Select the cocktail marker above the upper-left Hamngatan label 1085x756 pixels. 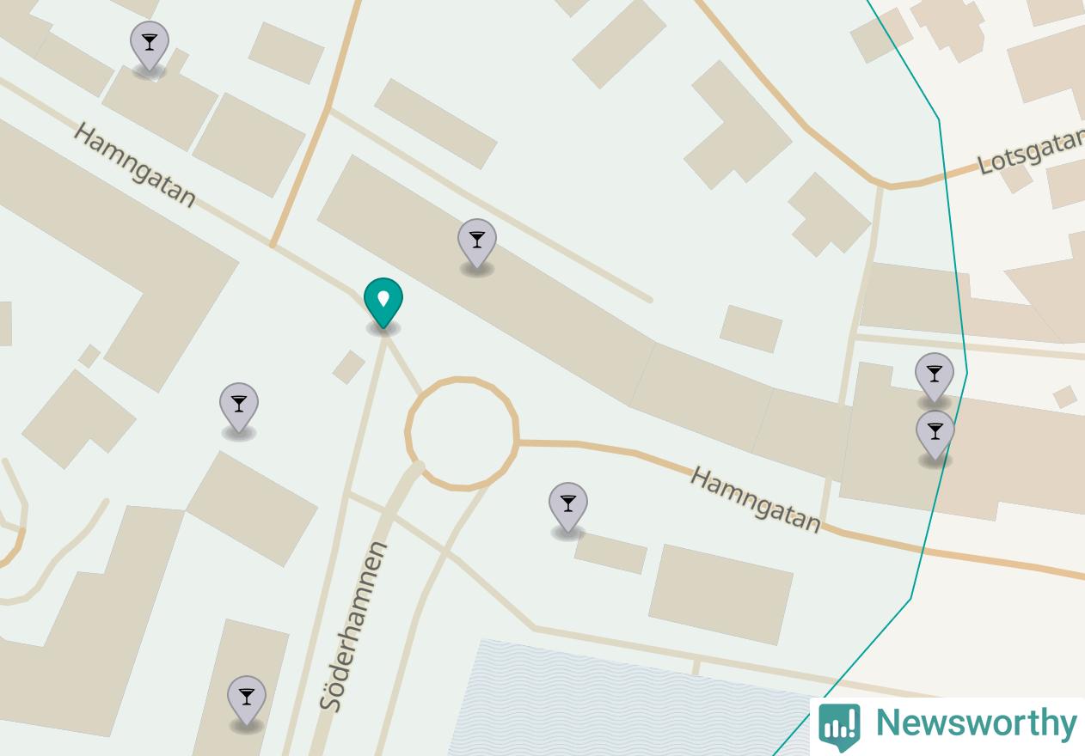(x=150, y=47)
